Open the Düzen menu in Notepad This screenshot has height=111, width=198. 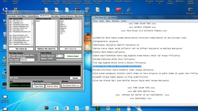click(x=102, y=21)
